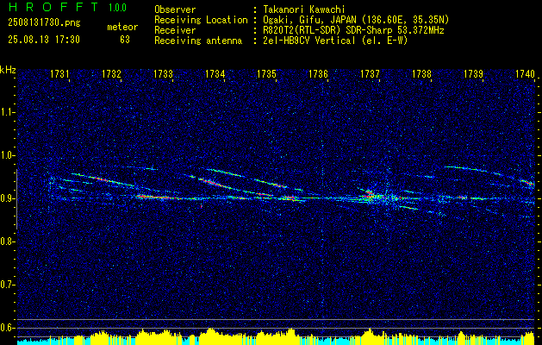Click the 1739 time marker

pyautogui.click(x=473, y=73)
